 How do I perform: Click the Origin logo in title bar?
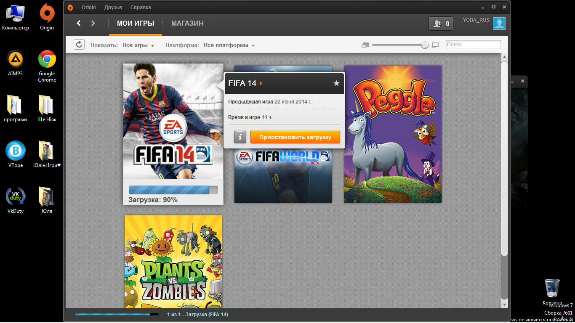(x=70, y=7)
